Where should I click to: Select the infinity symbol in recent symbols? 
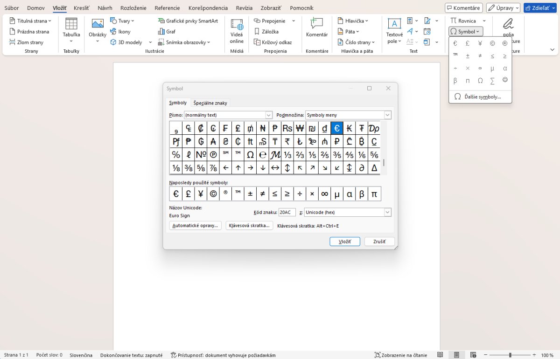coord(324,194)
